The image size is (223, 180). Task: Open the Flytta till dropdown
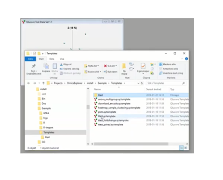[92, 66]
